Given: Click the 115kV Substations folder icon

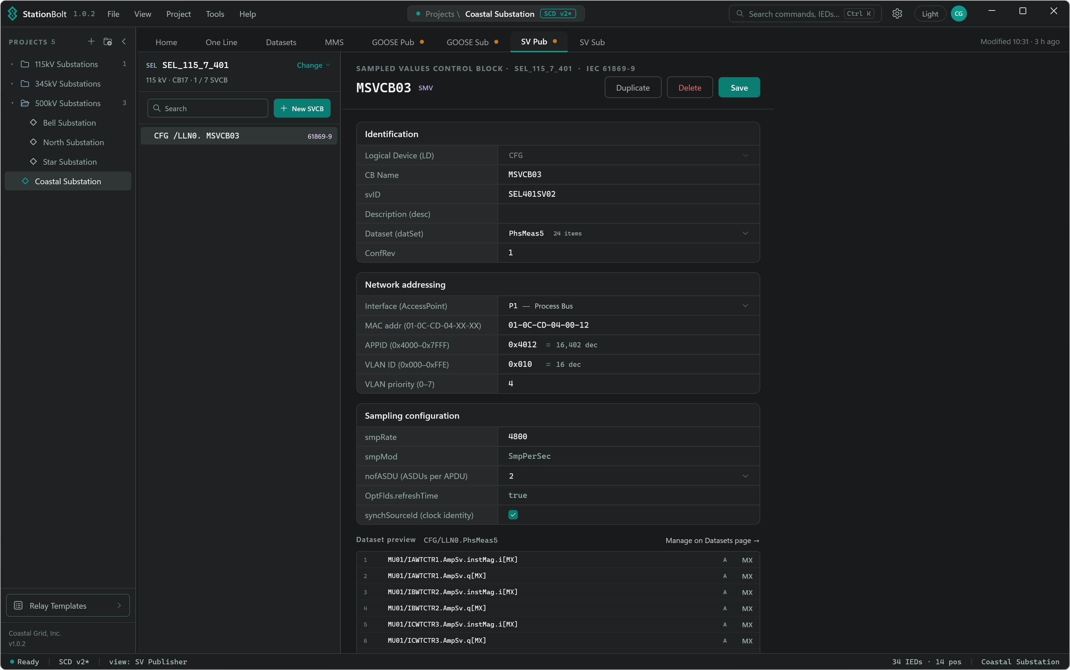Looking at the screenshot, I should [25, 64].
